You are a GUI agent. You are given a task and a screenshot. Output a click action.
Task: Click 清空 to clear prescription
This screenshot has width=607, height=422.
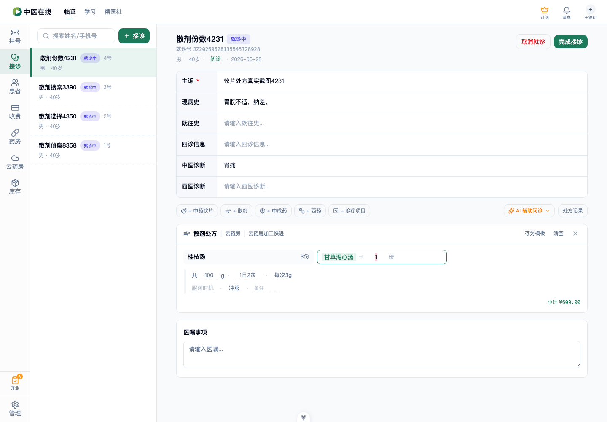point(559,234)
